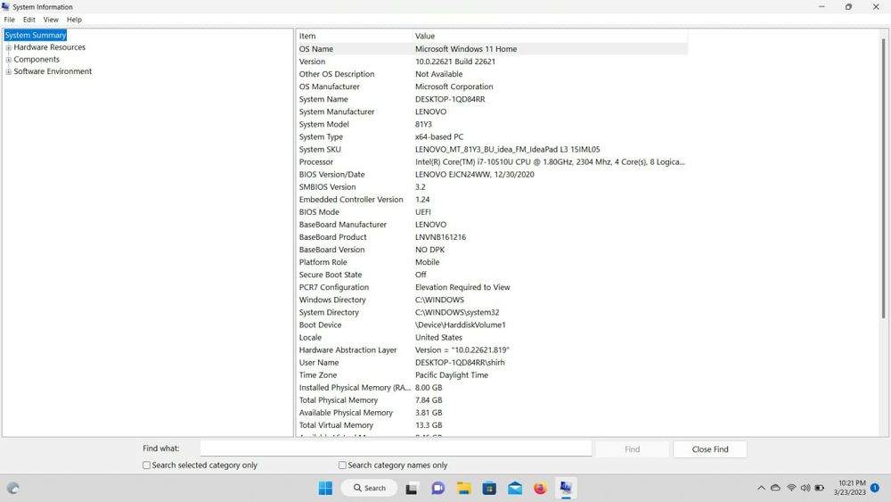Select the System SKU row
This screenshot has width=891, height=502.
492,149
